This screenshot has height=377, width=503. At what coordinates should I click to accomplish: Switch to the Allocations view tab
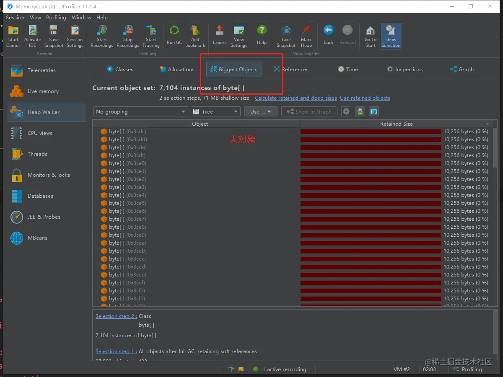177,70
